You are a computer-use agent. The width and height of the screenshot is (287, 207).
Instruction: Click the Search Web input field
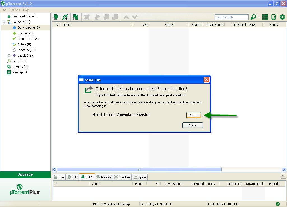[232, 17]
